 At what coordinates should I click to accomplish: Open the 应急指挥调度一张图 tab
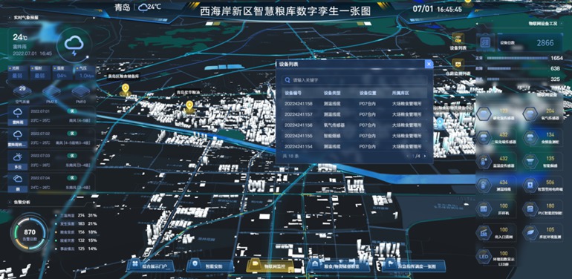(x=414, y=266)
